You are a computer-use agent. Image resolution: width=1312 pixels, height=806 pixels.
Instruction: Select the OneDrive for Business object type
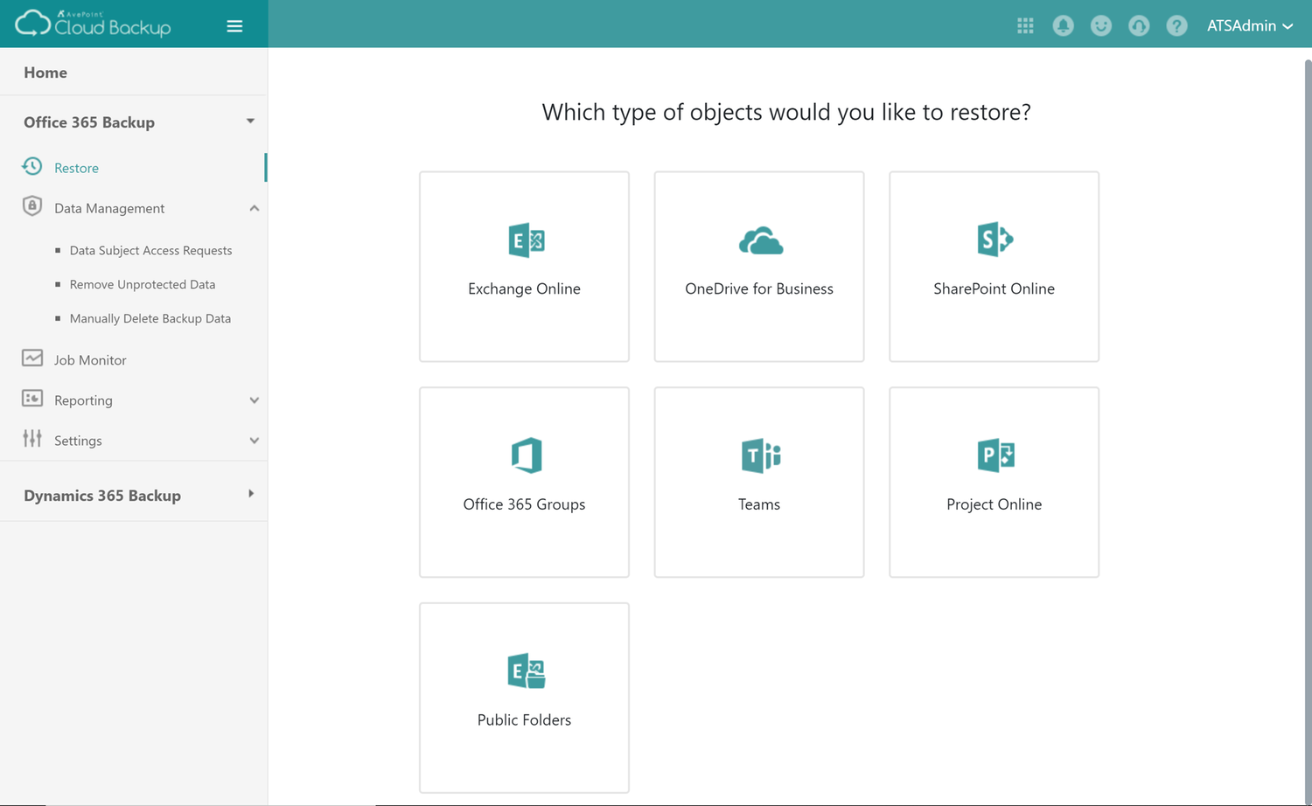758,267
